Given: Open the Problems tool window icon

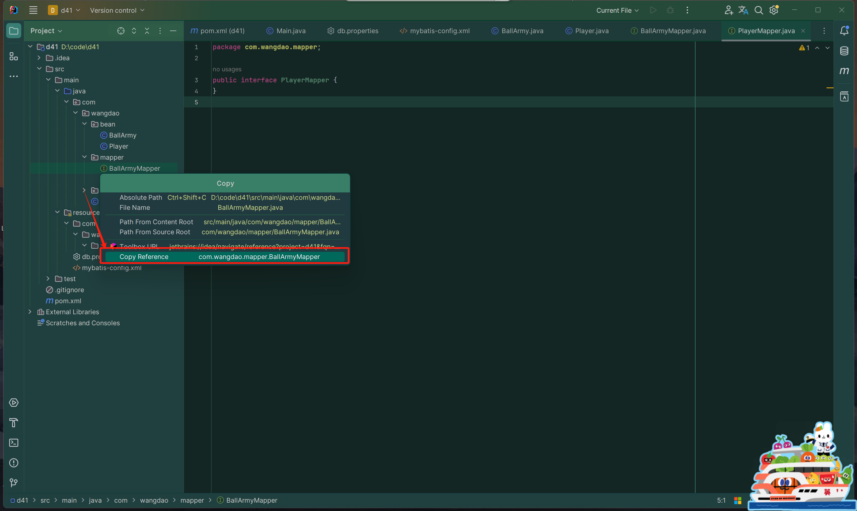Looking at the screenshot, I should click(14, 462).
